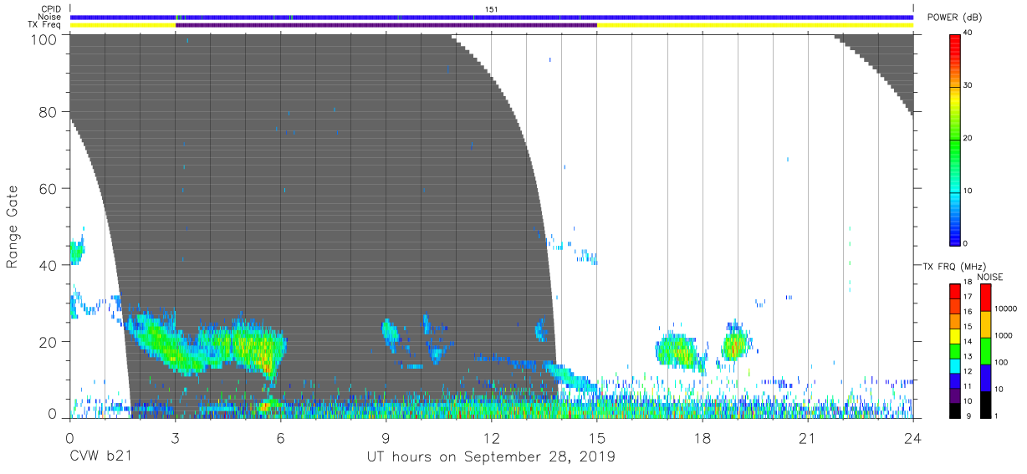Click the x-axis tick label '24'
Viewport: 1027px width, 474px height.
pos(912,437)
